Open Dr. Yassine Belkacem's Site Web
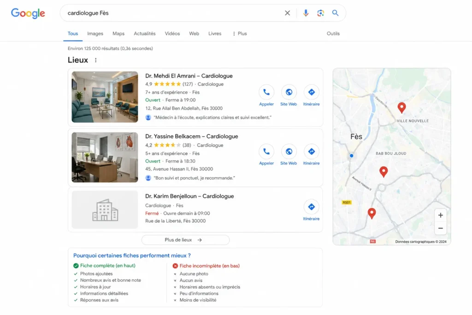472x315 pixels. coord(289,155)
